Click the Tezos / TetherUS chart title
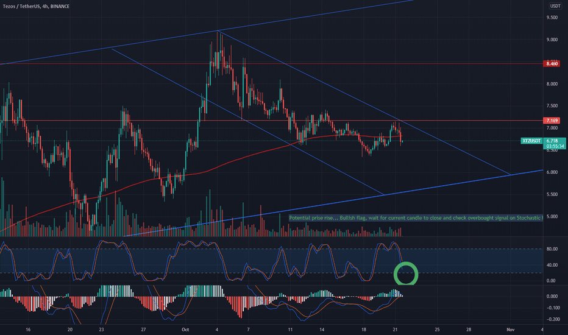The height and width of the screenshot is (335, 568). tap(36, 6)
